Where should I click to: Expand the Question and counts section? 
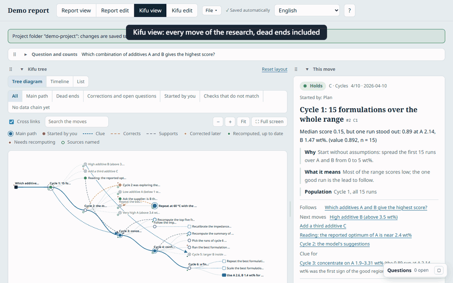[26, 54]
